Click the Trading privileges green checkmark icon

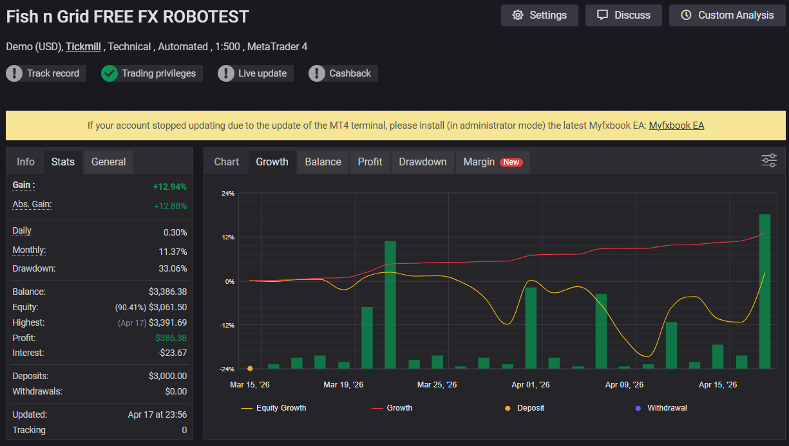[109, 73]
